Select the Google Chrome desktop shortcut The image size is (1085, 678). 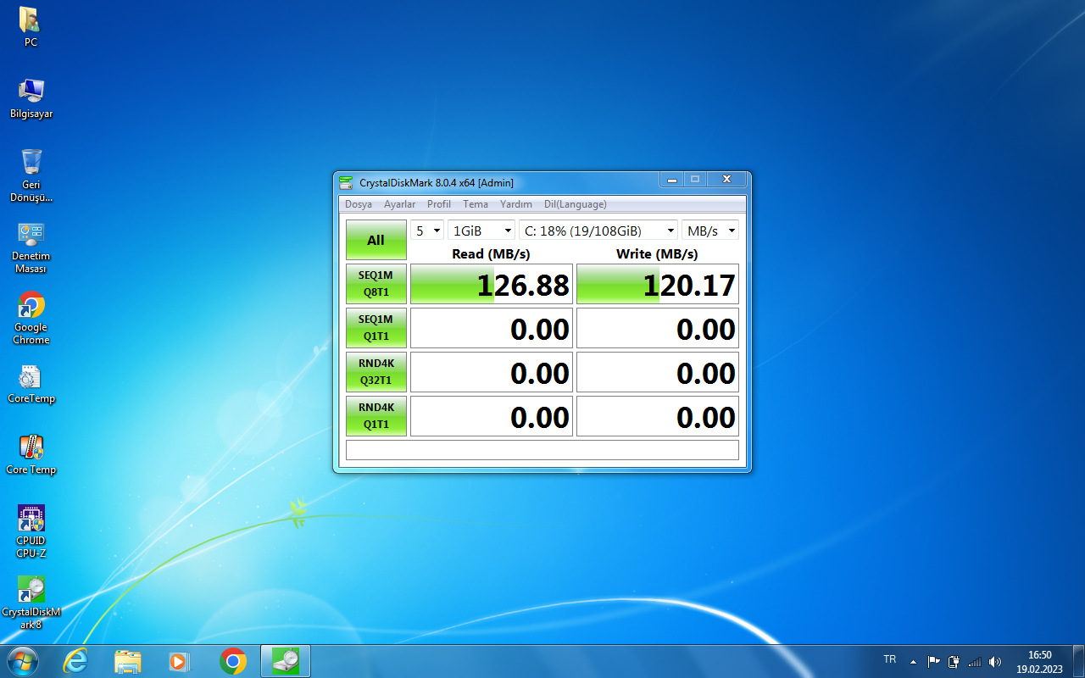pyautogui.click(x=31, y=318)
